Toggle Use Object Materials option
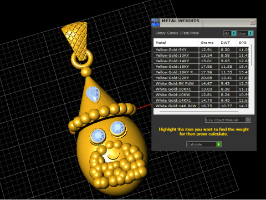Screen dimensions: 266x200 228,120
